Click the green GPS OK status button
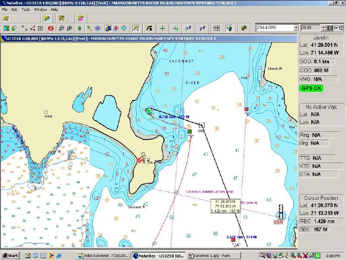This screenshot has width=346, height=260. pyautogui.click(x=311, y=88)
